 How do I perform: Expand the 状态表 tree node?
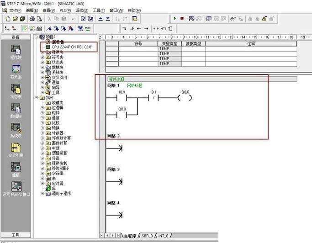point(42,62)
